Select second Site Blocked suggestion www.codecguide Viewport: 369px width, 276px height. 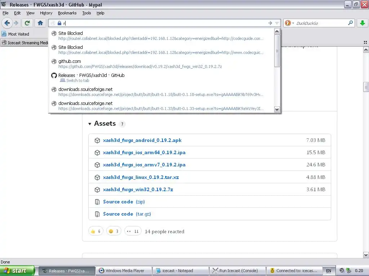tap(161, 50)
